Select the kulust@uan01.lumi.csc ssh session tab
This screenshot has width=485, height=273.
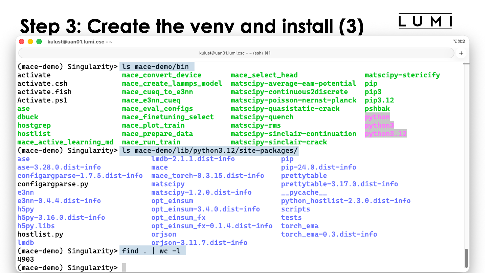(235, 53)
